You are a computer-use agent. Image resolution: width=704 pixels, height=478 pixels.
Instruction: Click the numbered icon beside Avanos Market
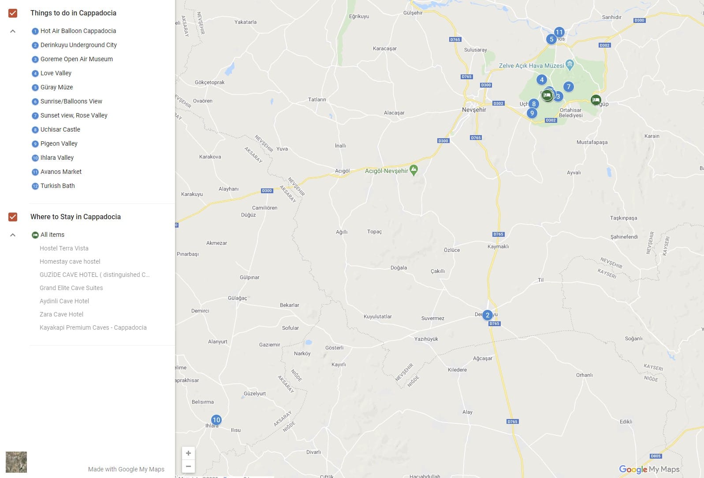35,172
